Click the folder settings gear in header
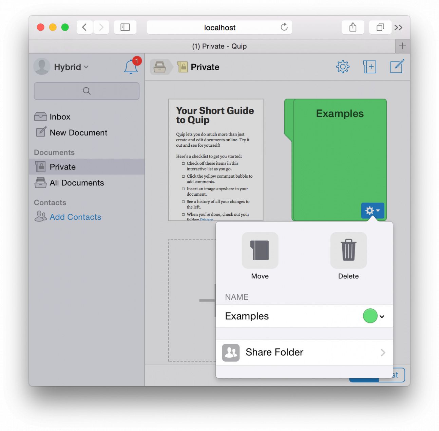The height and width of the screenshot is (431, 439). 342,67
